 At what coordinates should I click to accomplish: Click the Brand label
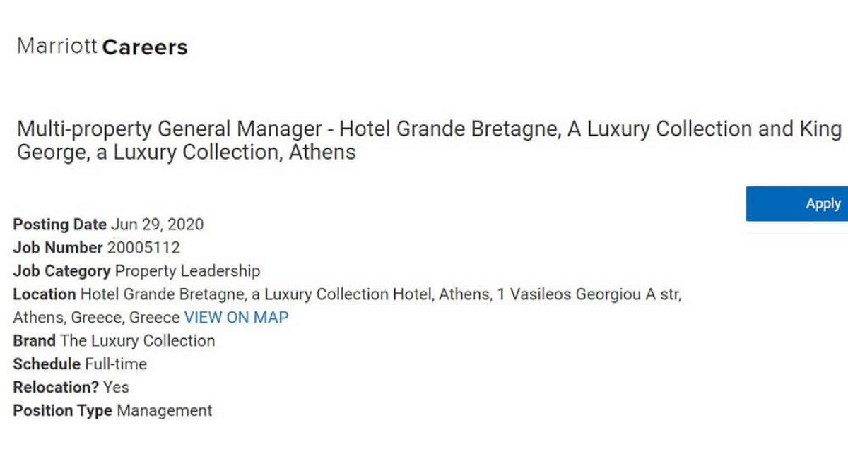point(34,341)
